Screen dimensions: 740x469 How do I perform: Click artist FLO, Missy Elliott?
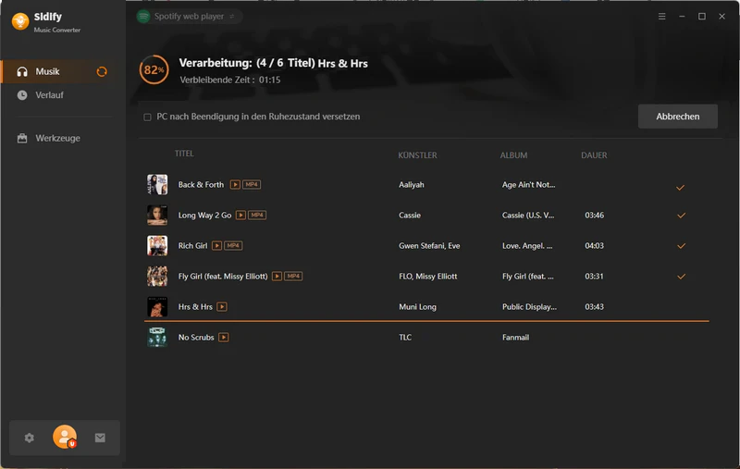427,277
